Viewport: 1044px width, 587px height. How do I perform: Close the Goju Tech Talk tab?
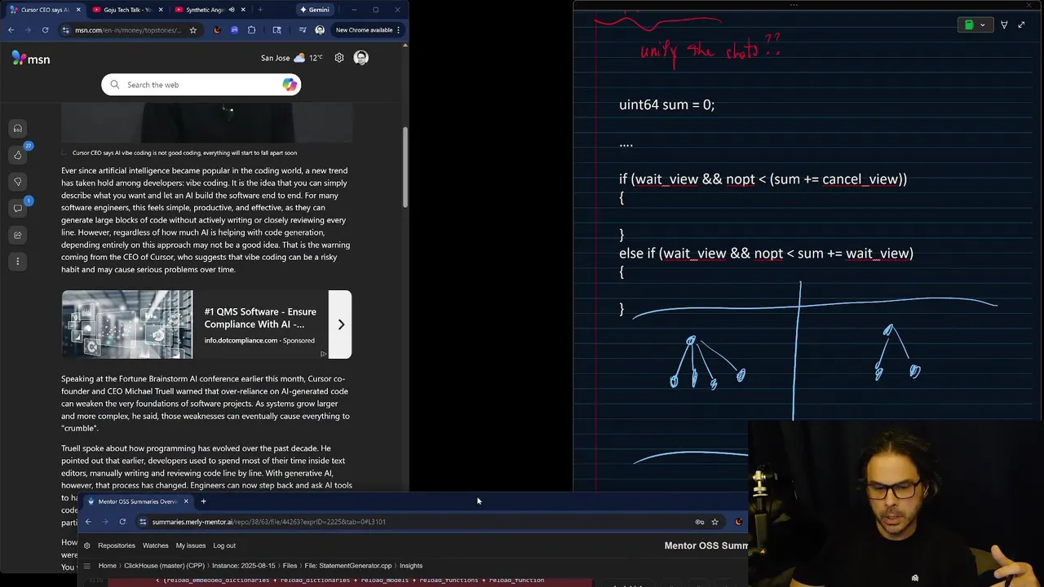tap(161, 10)
